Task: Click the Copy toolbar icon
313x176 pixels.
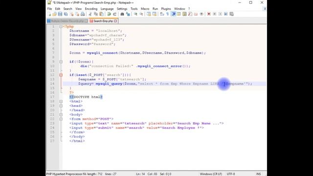Action: click(96, 14)
